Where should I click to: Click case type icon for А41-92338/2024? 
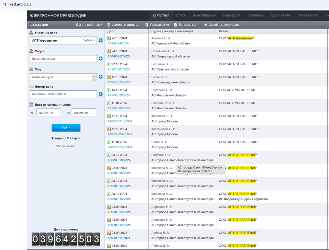tap(109, 90)
